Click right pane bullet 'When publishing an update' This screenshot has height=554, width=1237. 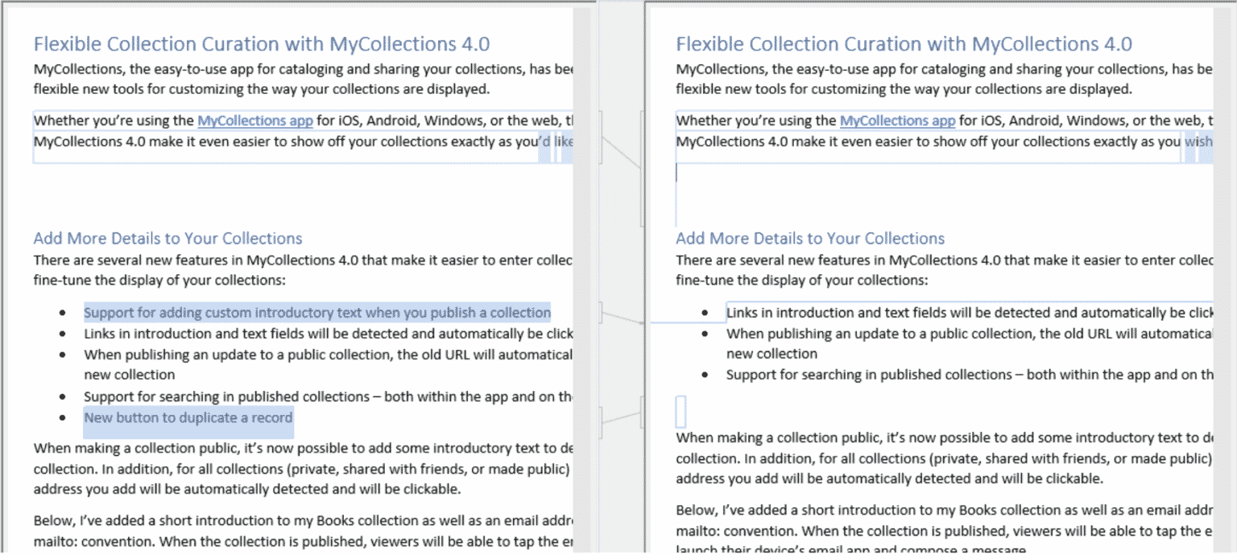(970, 344)
